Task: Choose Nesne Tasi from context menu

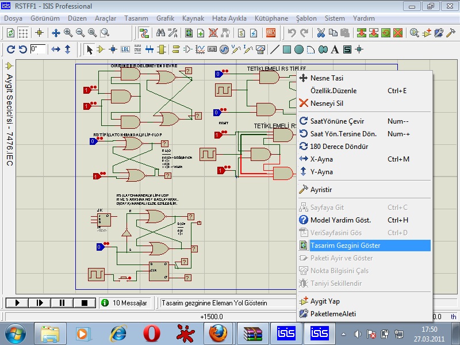Action: (x=364, y=78)
